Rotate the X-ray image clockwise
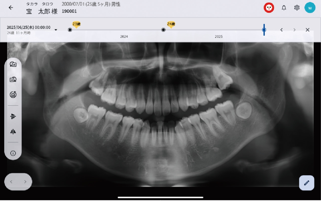321x202 pixels. point(13,79)
